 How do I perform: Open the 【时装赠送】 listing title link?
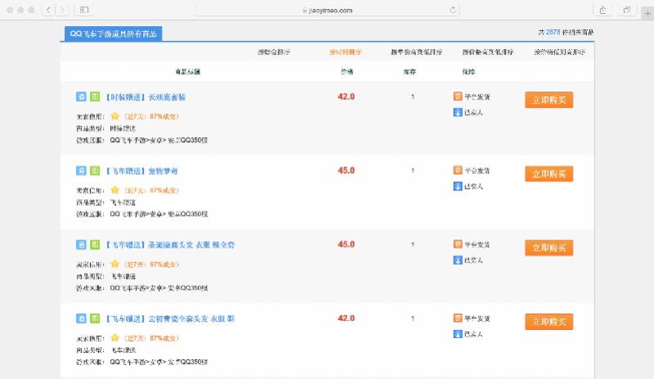point(145,97)
